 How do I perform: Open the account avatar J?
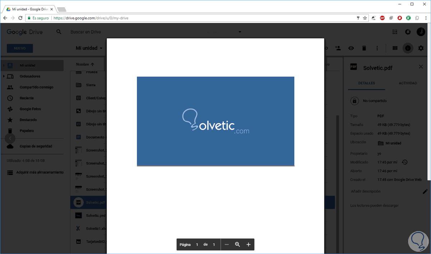click(x=421, y=32)
